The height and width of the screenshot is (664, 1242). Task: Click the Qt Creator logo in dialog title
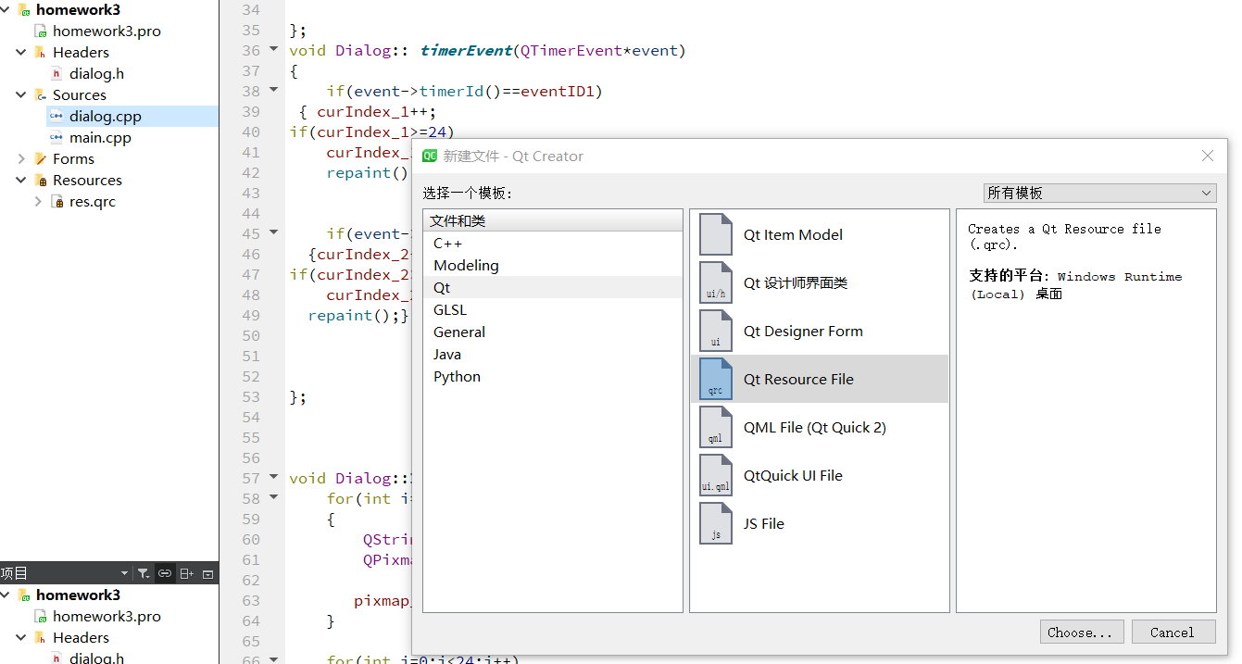pos(430,156)
